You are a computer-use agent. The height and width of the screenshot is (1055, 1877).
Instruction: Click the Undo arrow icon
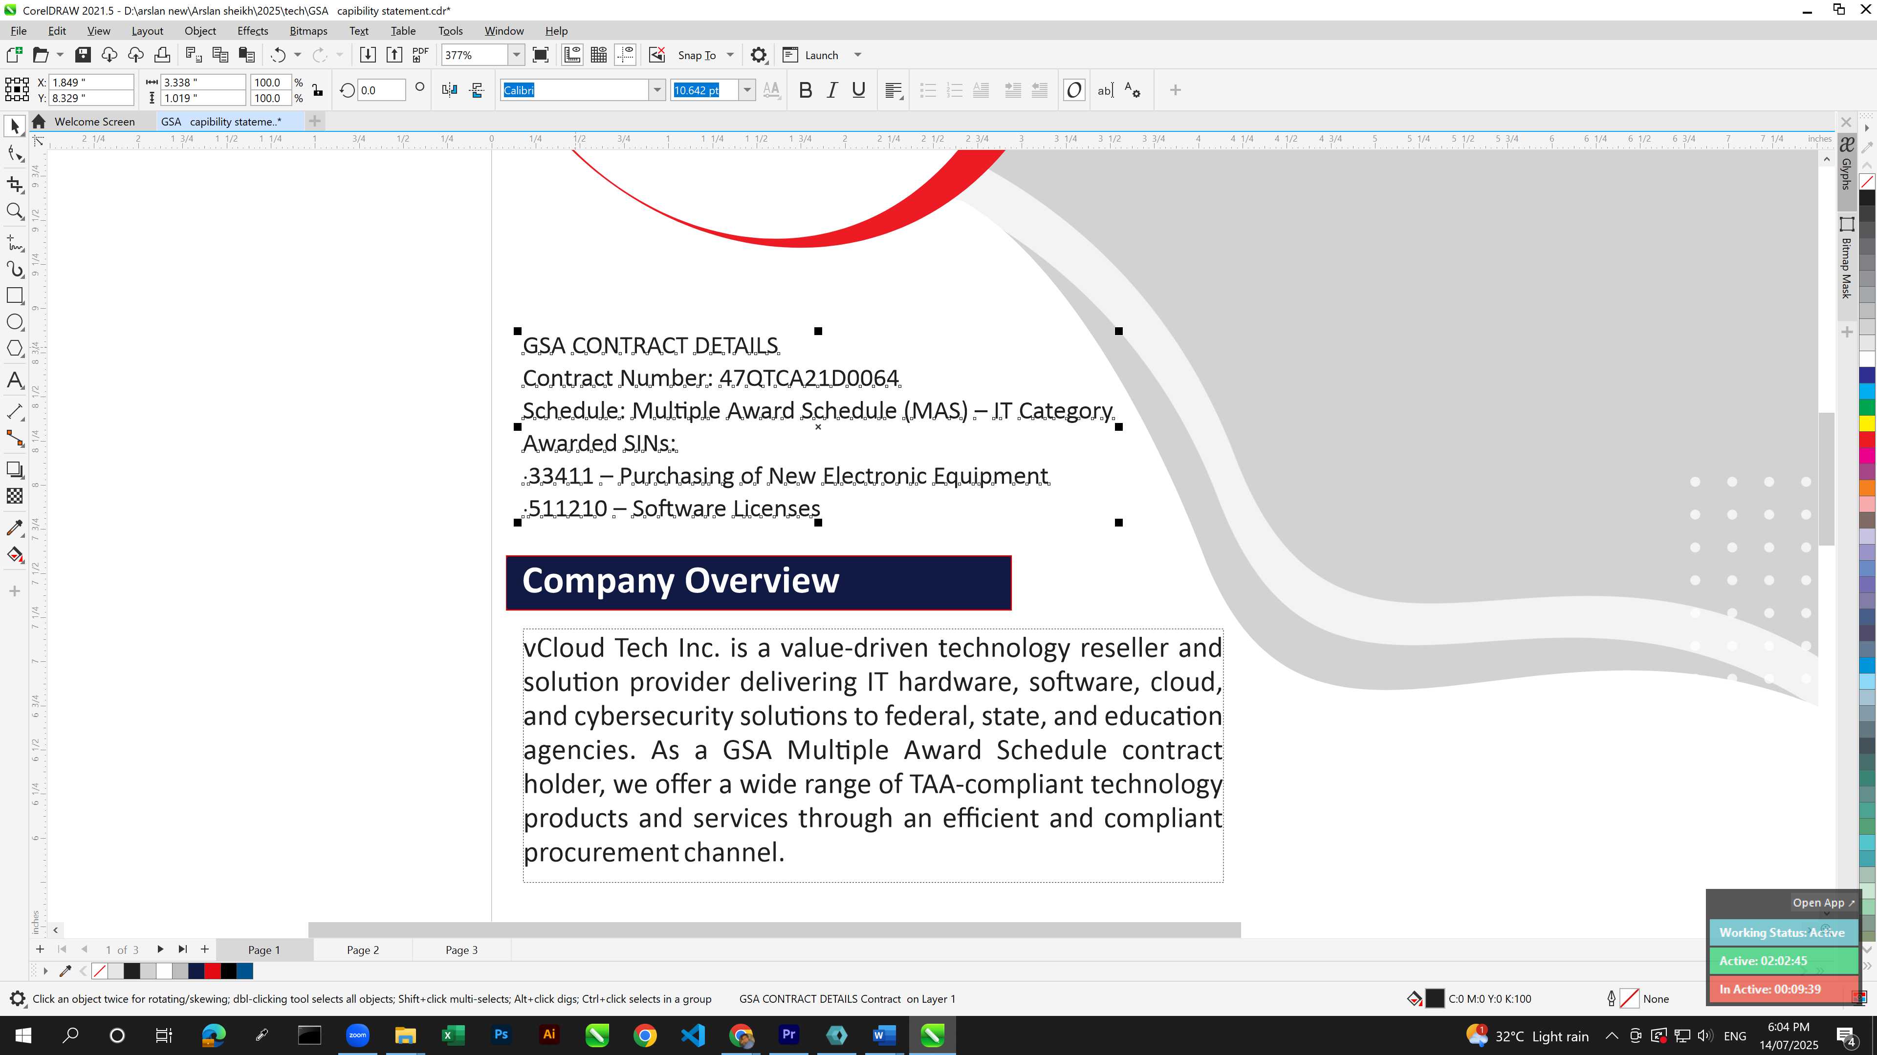click(278, 55)
